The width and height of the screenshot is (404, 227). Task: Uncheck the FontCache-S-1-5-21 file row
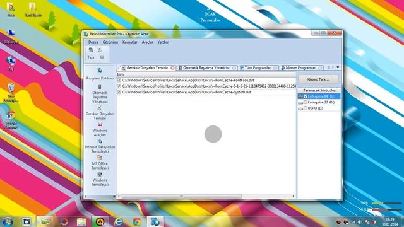[119, 86]
